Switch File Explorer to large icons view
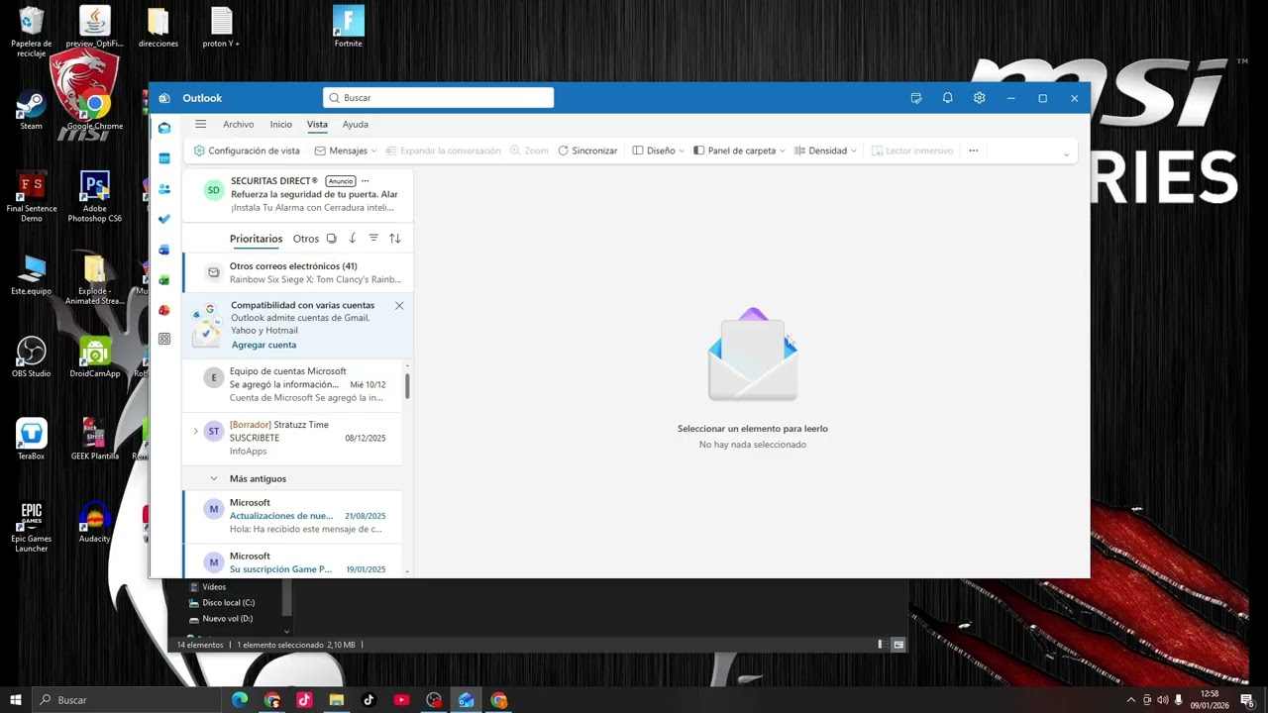 point(898,645)
